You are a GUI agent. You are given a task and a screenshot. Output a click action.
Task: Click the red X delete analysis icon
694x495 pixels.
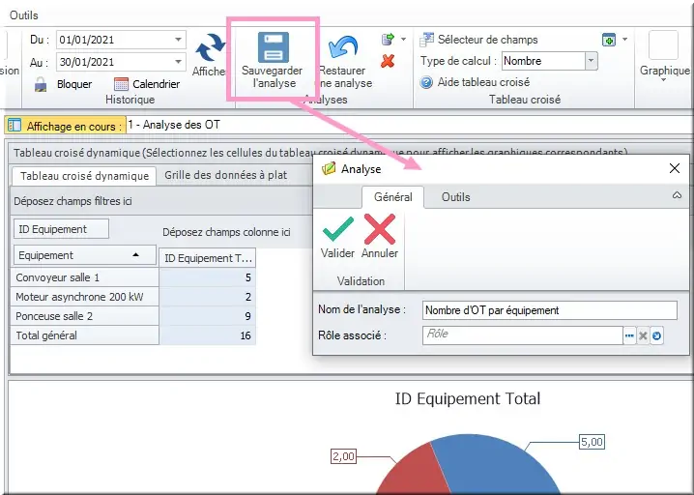[x=388, y=61]
